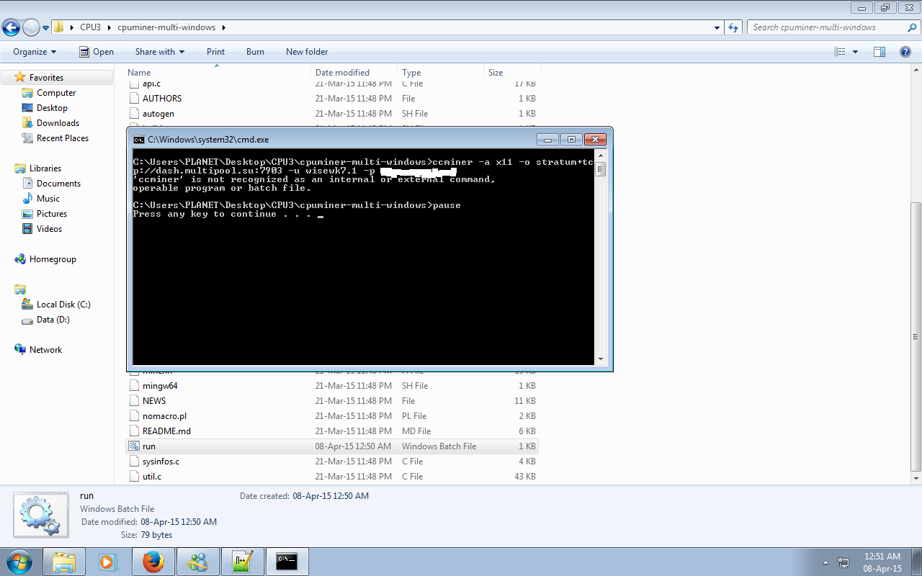Open Videos library
922x576 pixels.
(49, 229)
